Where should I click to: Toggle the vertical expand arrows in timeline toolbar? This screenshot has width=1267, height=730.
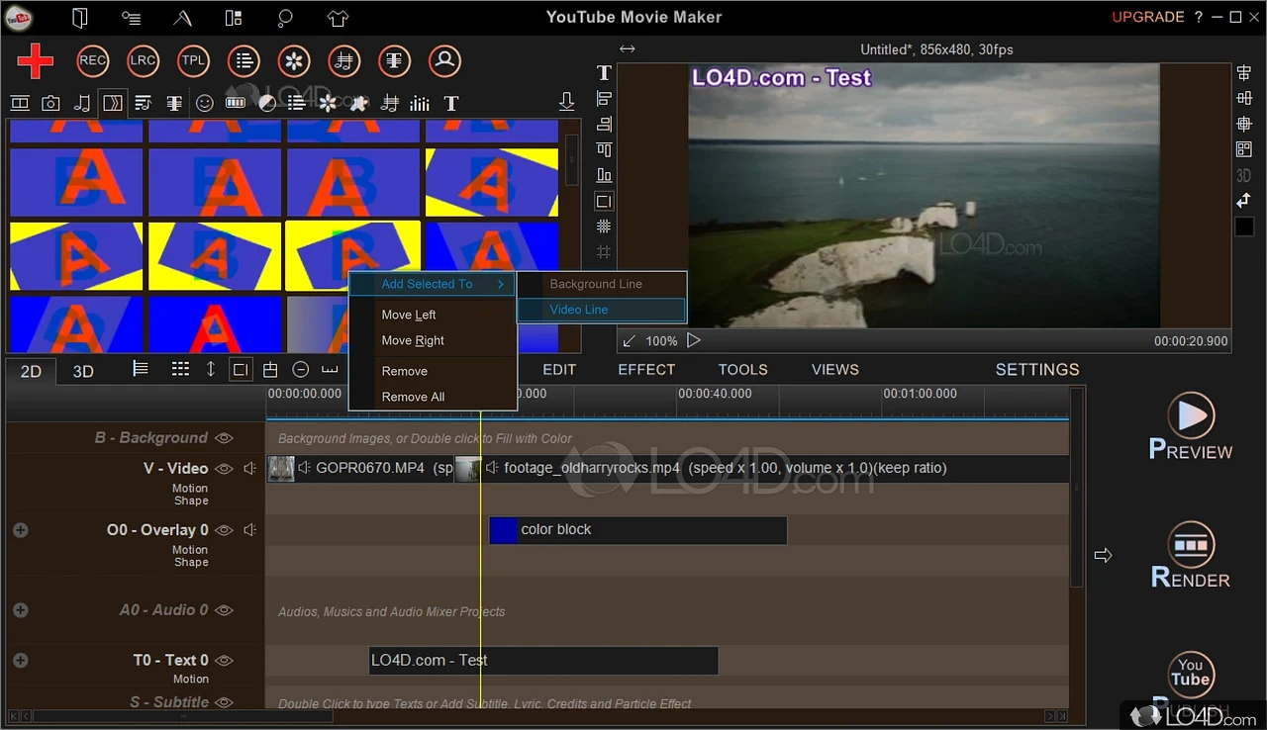click(x=210, y=369)
